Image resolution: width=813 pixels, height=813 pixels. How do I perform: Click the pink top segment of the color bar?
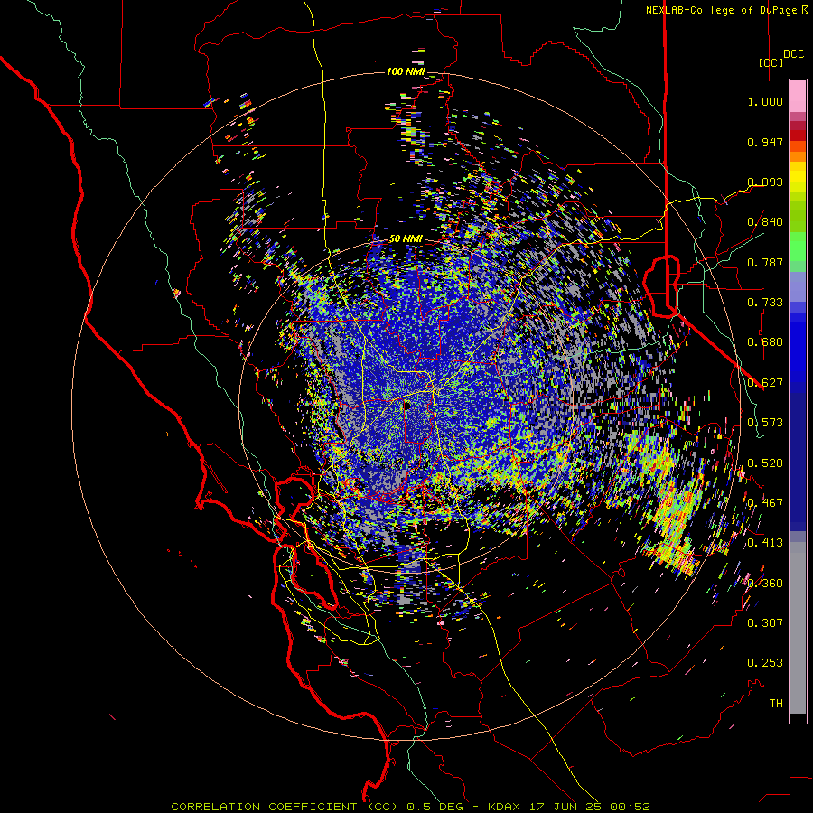tap(798, 96)
